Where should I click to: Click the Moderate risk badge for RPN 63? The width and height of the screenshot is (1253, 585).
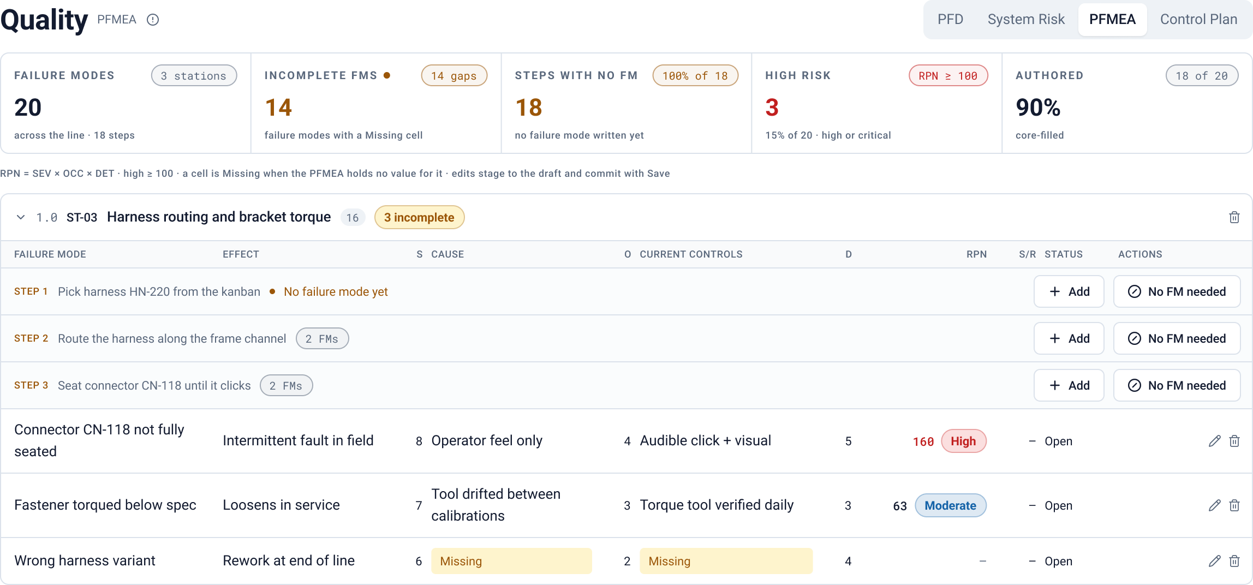(x=950, y=505)
